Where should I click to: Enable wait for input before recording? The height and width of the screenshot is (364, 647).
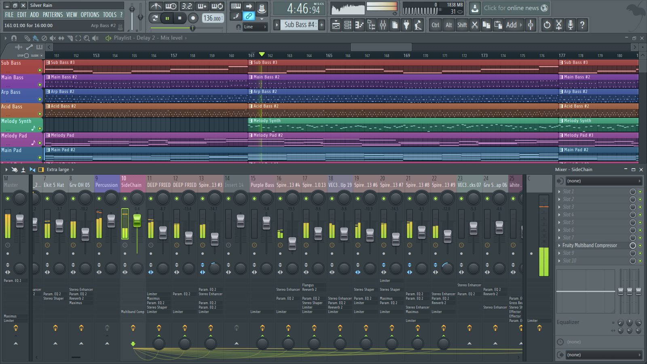[x=171, y=6]
